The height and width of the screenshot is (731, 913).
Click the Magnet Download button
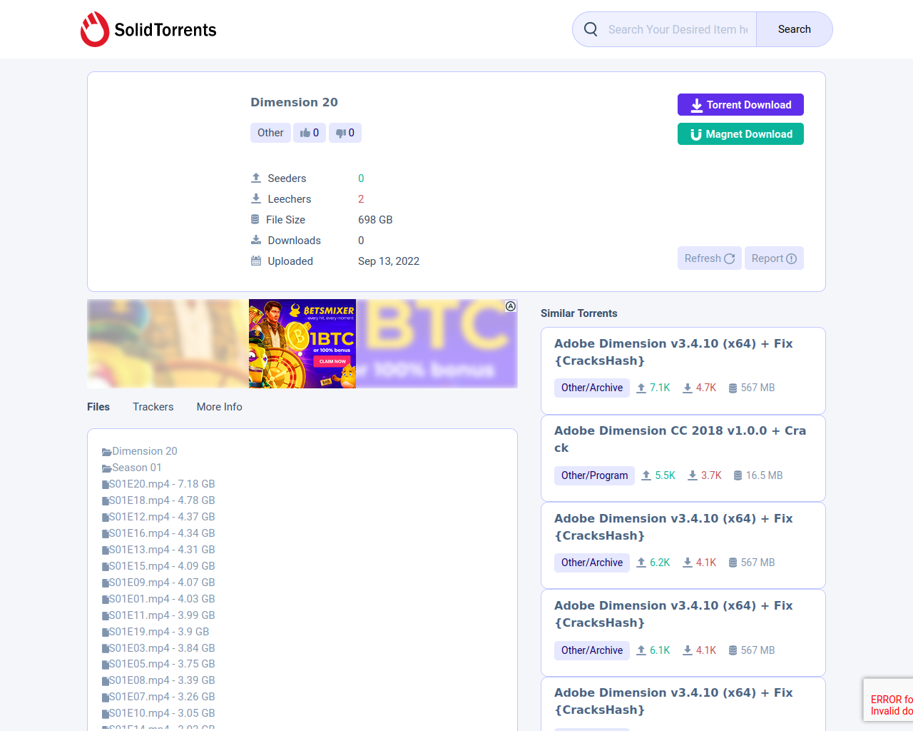740,134
